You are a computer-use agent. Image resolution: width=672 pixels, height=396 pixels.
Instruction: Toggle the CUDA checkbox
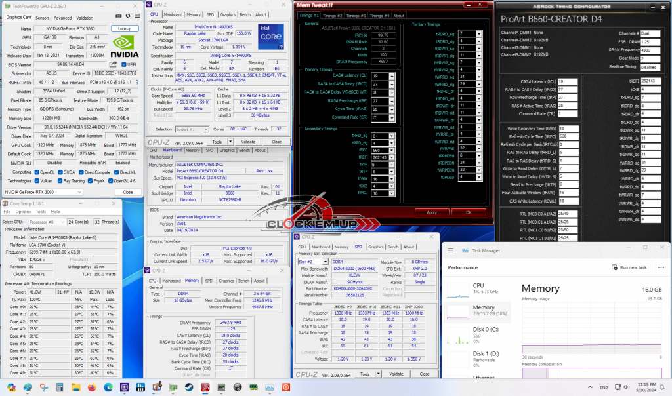tap(60, 172)
